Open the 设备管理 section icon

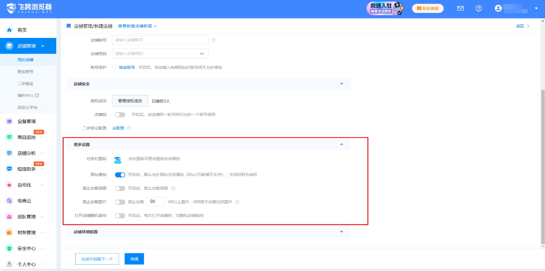click(9, 121)
